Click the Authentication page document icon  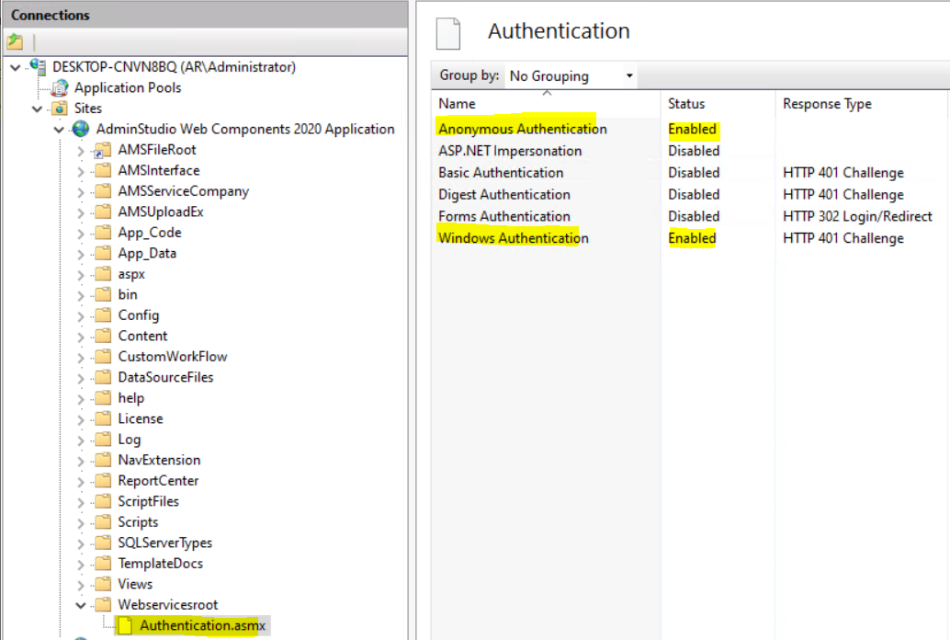pos(448,33)
